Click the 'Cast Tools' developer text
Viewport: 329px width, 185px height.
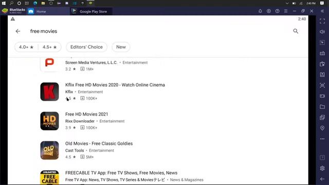pos(75,151)
